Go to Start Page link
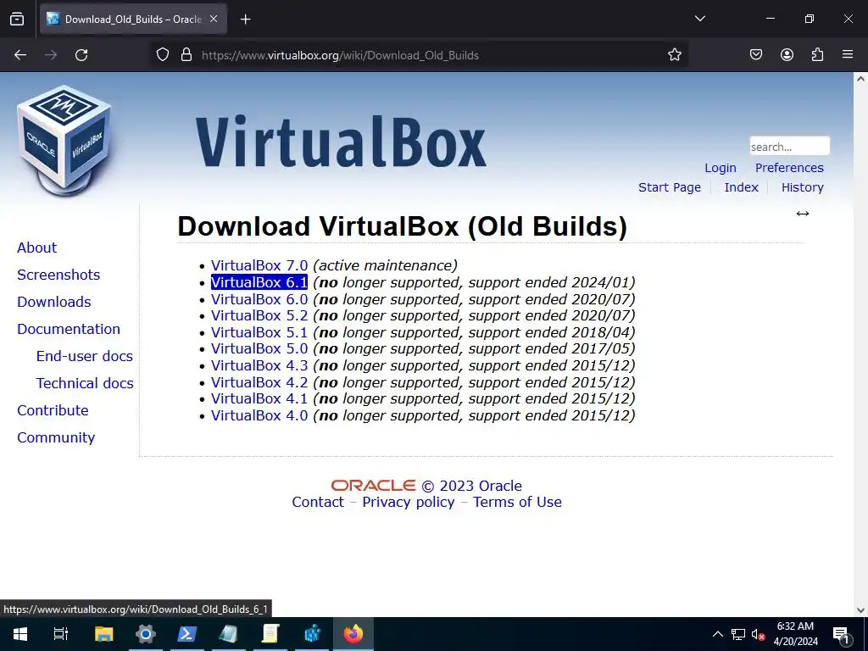 pos(670,187)
